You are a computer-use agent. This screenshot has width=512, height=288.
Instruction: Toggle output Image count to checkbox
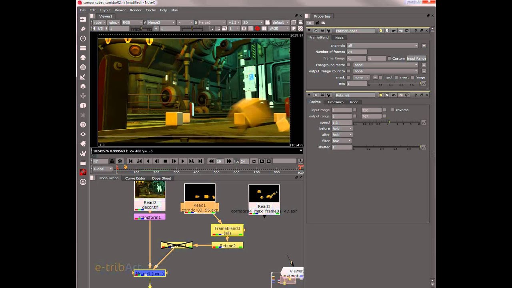pyautogui.click(x=348, y=71)
